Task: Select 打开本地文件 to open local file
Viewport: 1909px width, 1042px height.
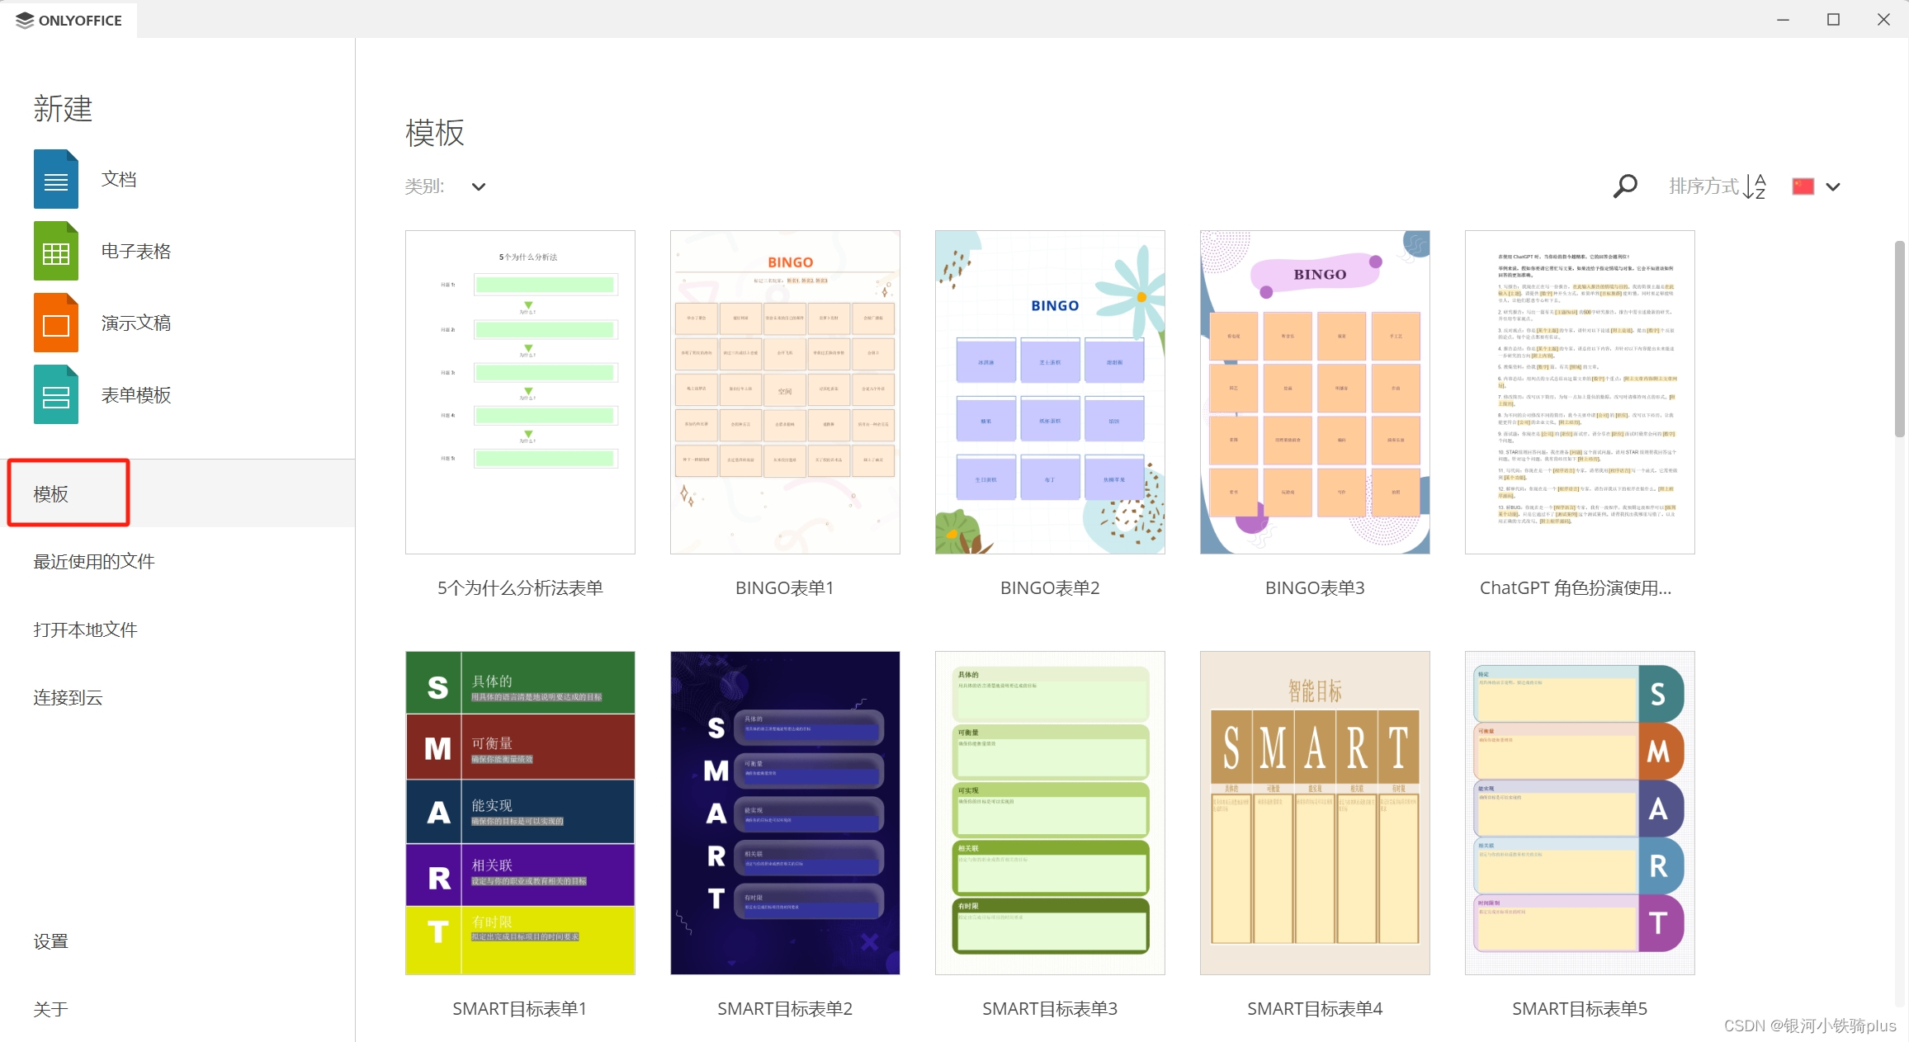Action: click(85, 630)
